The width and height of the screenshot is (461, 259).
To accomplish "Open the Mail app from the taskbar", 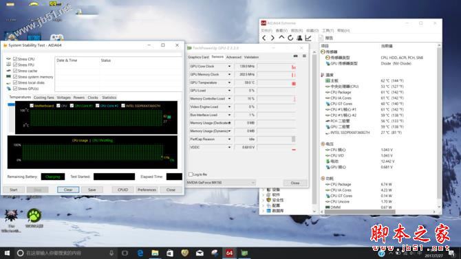I will (x=200, y=253).
